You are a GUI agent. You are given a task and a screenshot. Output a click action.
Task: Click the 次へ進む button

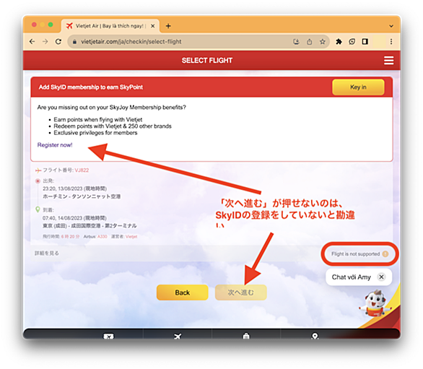pos(240,292)
